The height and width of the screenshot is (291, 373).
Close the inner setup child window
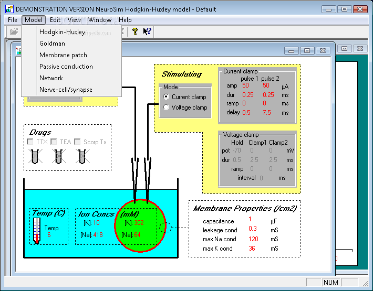[x=323, y=50]
